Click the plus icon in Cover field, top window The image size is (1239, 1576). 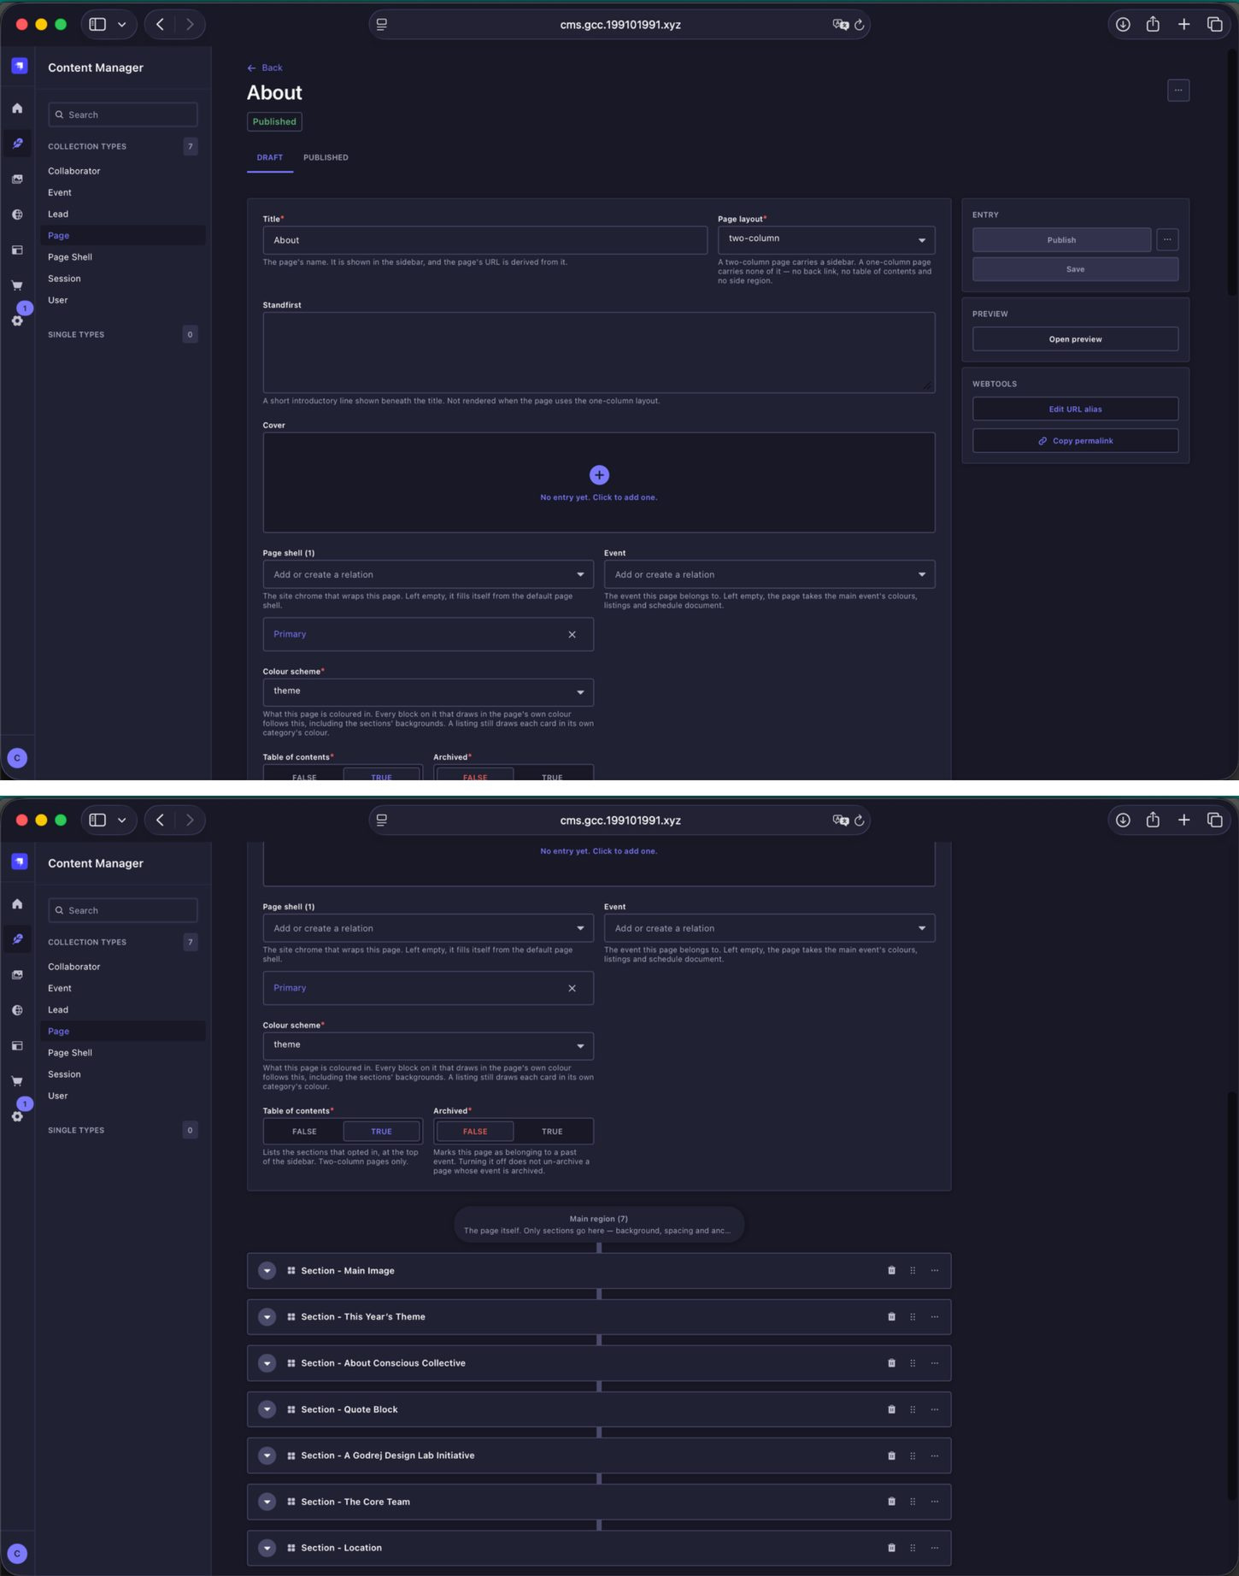coord(599,475)
